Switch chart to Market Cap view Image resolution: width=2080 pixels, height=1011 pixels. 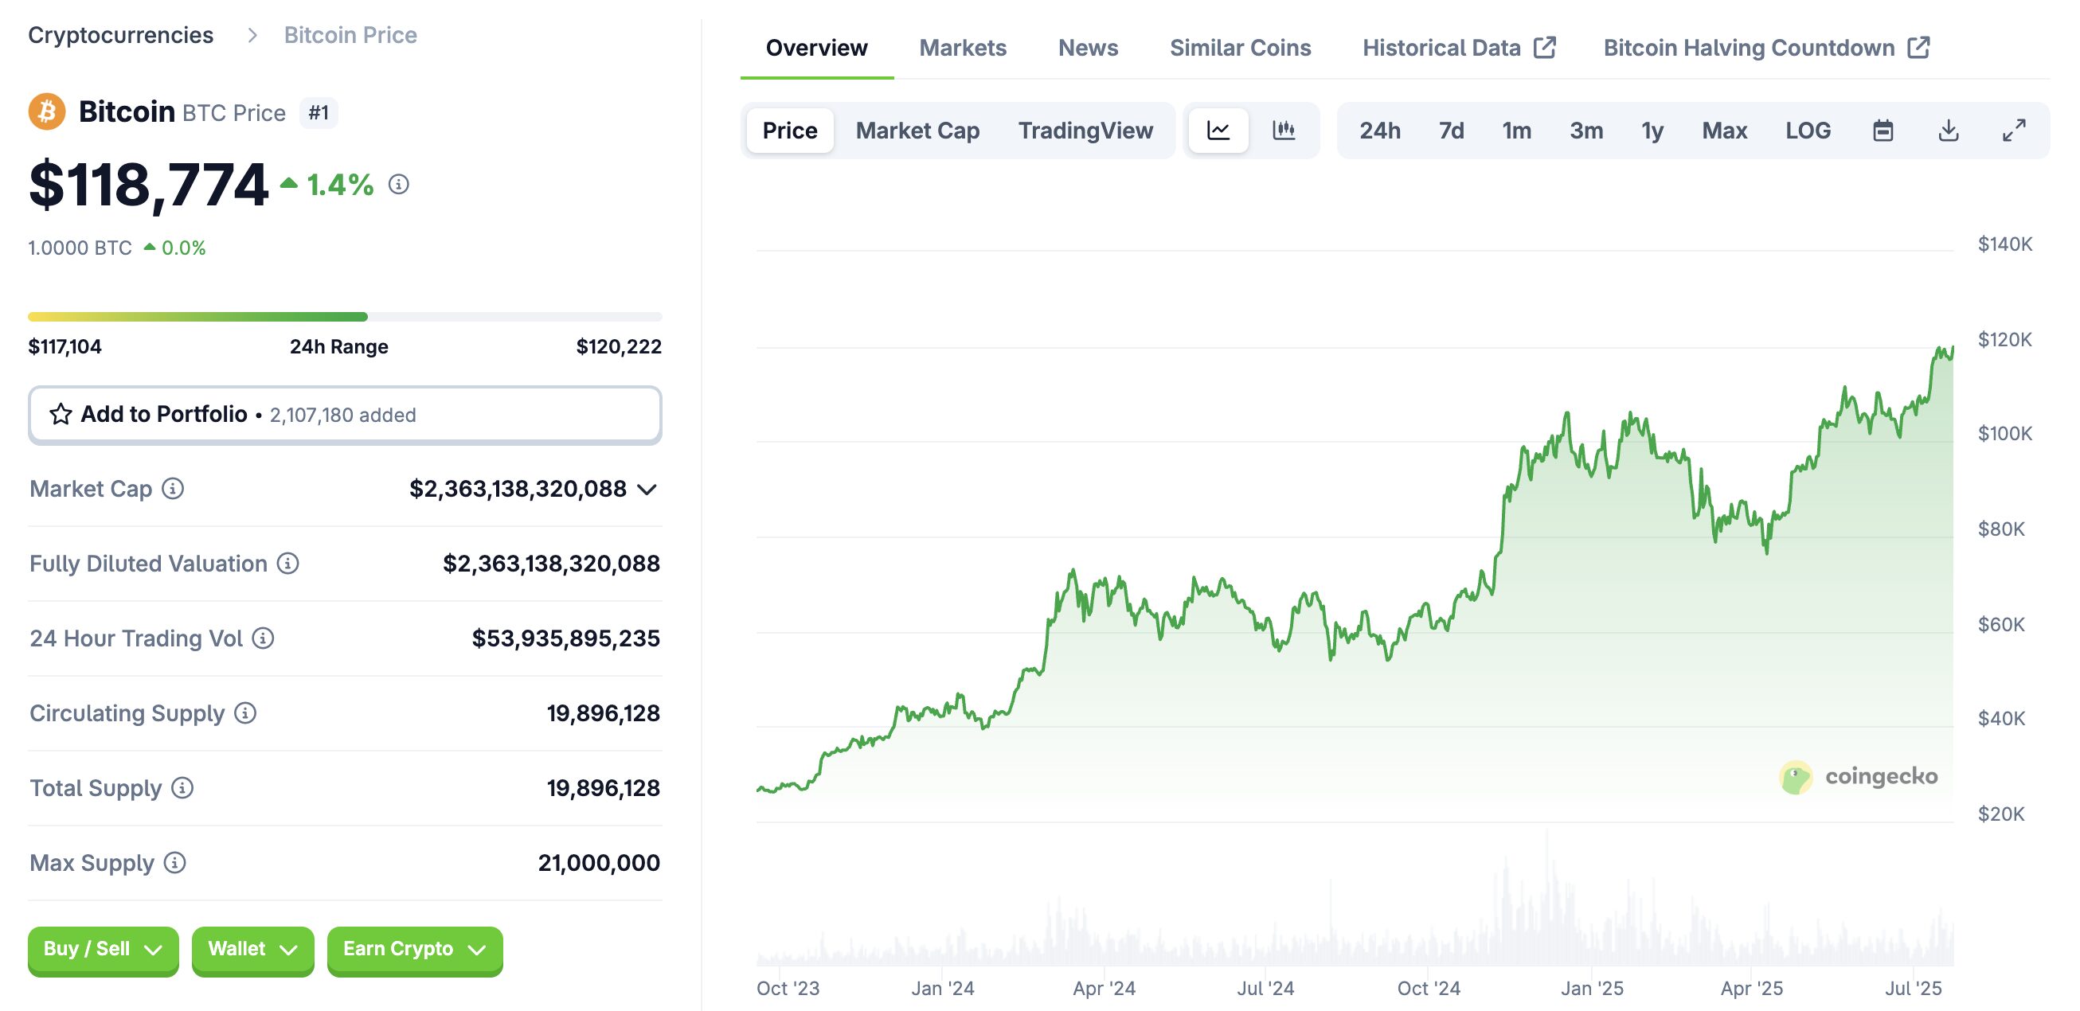point(917,130)
